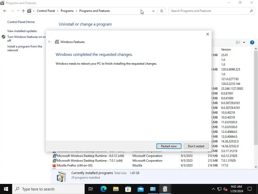Click version 120.0.6099.225 cell
Image resolution: width=258 pixels, height=194 pixels.
coord(231,69)
